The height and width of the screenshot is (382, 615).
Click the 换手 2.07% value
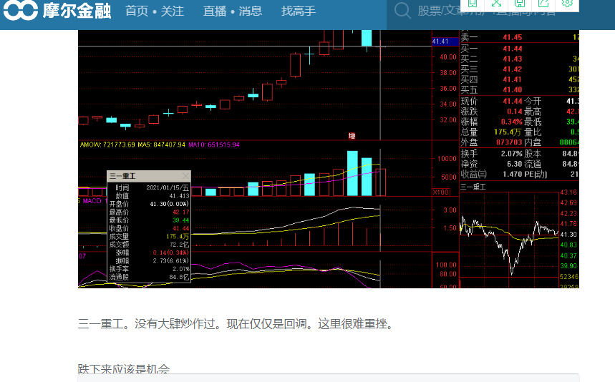[x=511, y=154]
